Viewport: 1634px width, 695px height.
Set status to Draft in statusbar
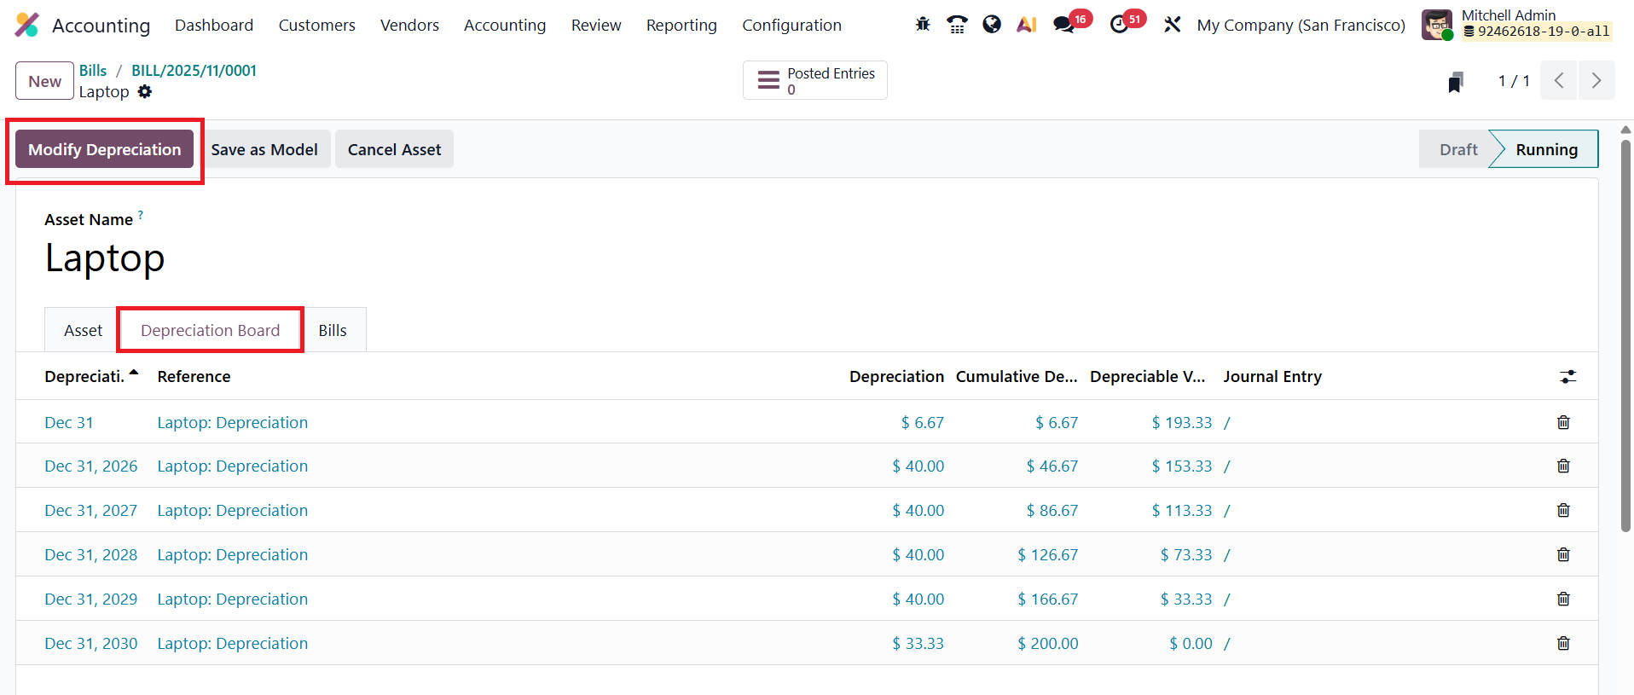(1457, 149)
